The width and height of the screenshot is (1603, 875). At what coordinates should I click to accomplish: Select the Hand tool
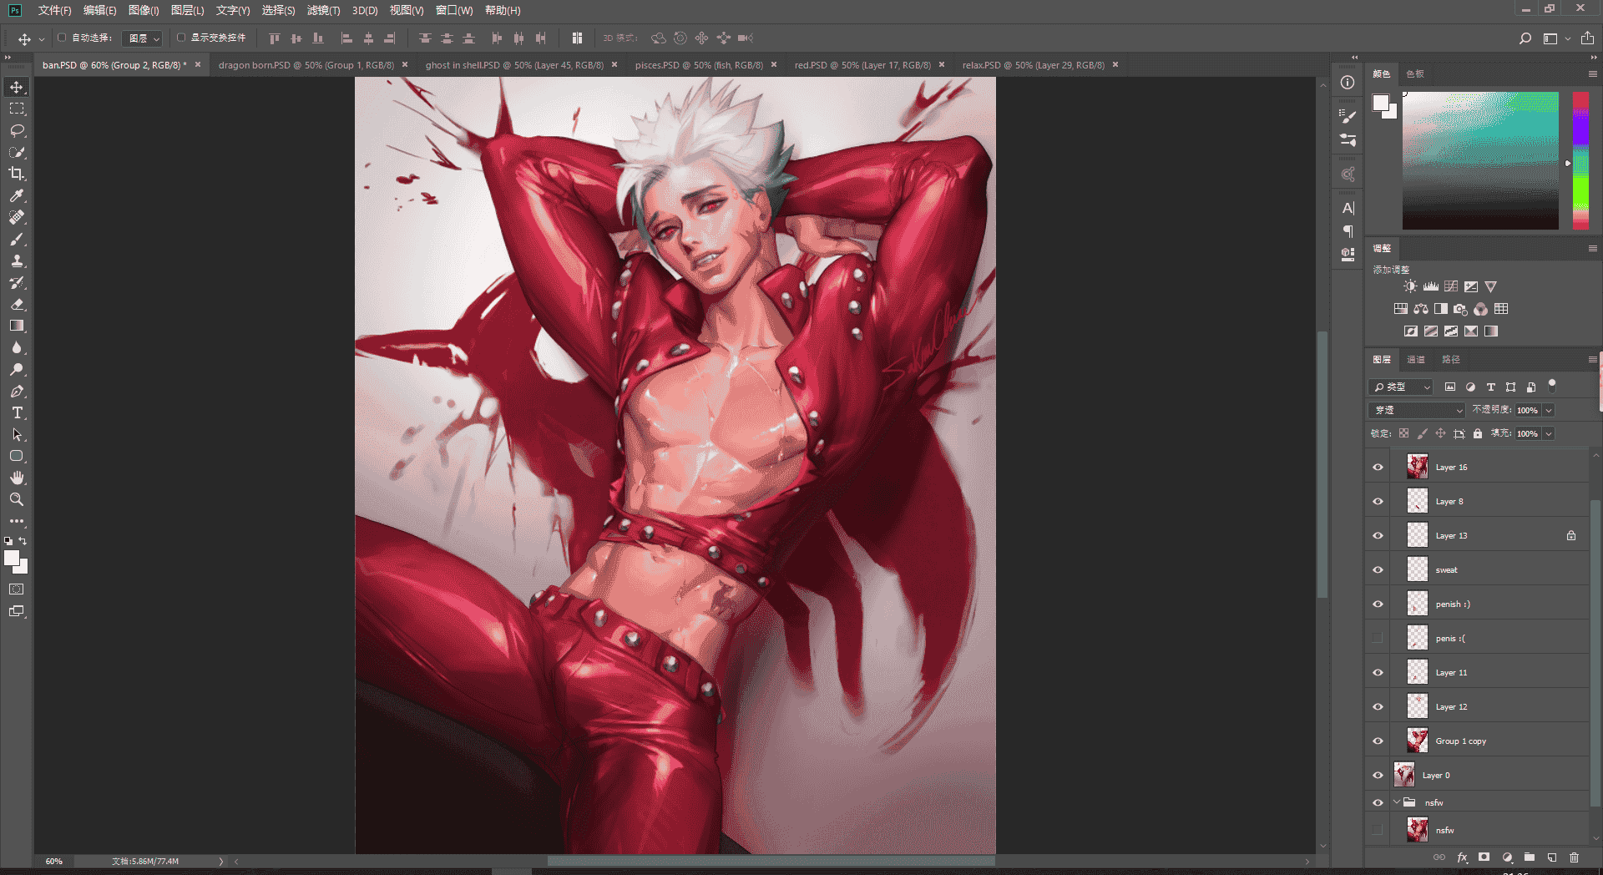[17, 478]
